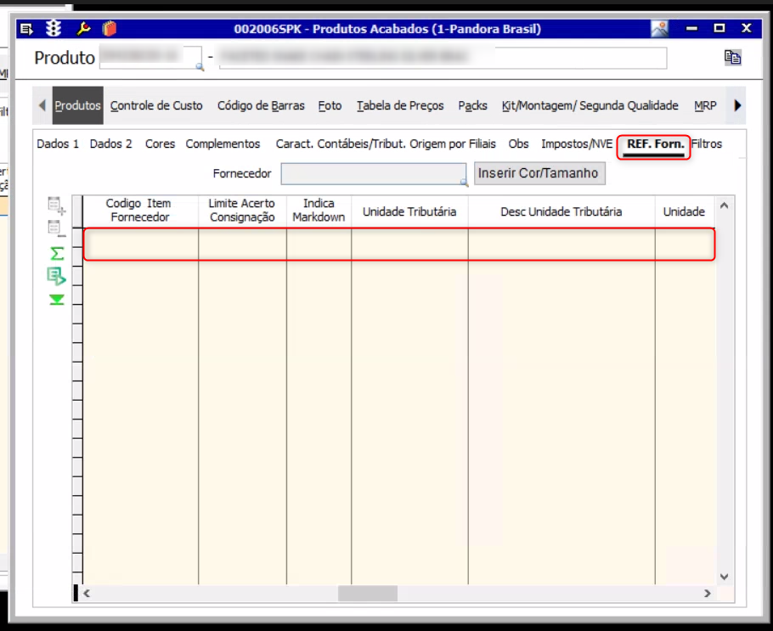The height and width of the screenshot is (631, 773).
Task: Click the picture icon in title bar
Action: (660, 29)
